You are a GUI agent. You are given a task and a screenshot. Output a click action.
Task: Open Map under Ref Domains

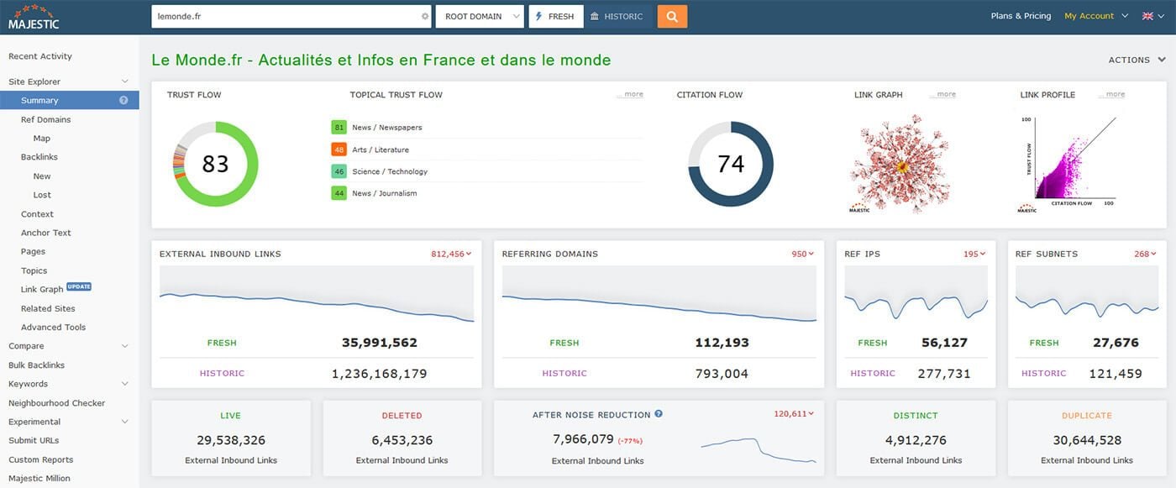42,139
